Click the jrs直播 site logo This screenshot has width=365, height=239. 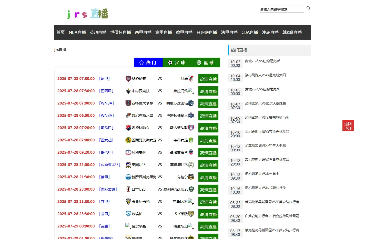click(x=88, y=14)
